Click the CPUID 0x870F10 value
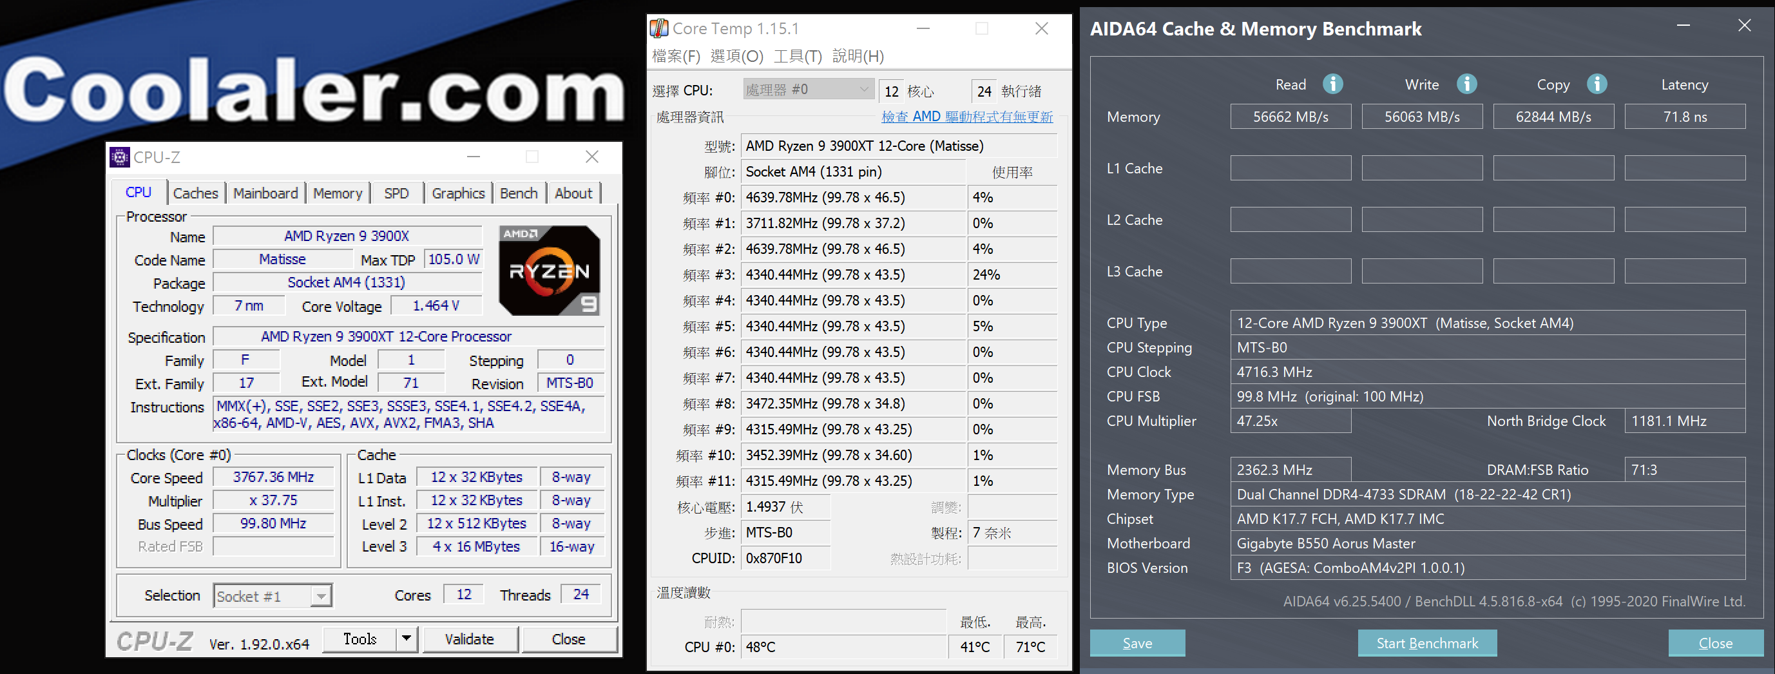This screenshot has width=1775, height=674. coord(785,558)
